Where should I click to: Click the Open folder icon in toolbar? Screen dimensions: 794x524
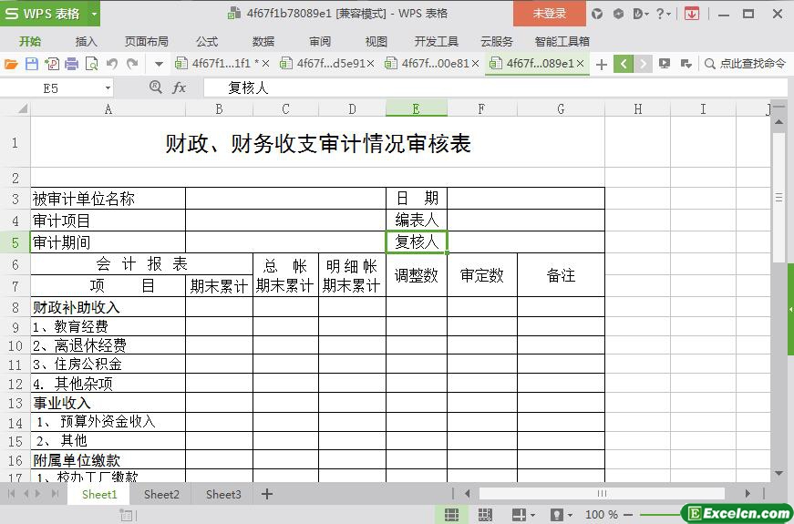tap(11, 64)
